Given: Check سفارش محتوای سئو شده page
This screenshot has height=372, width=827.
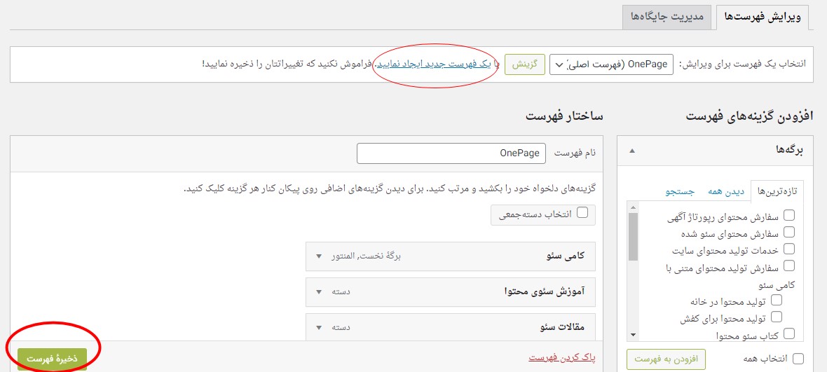Looking at the screenshot, I should click(x=789, y=232).
